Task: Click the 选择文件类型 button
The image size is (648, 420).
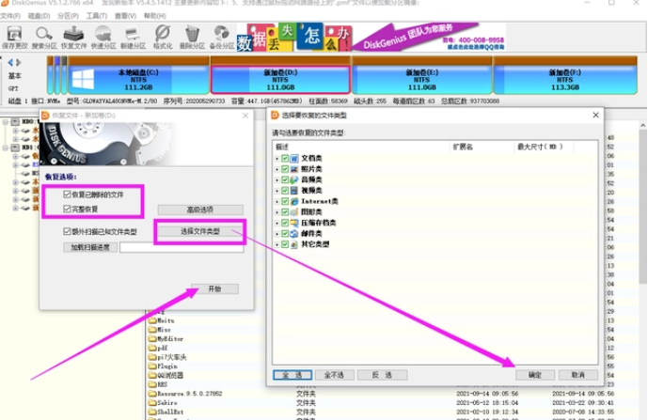Action: pos(199,230)
